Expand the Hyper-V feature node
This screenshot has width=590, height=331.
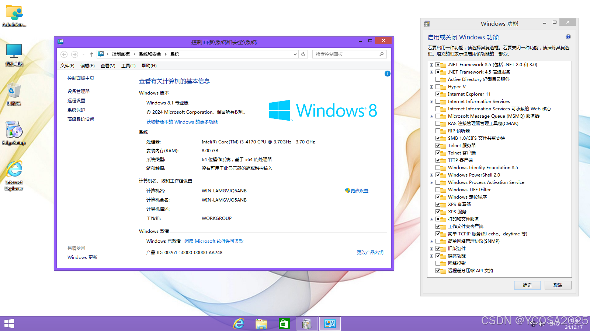pyautogui.click(x=431, y=87)
